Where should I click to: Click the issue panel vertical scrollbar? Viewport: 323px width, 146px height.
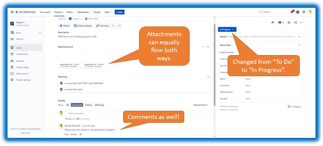[x=214, y=65]
